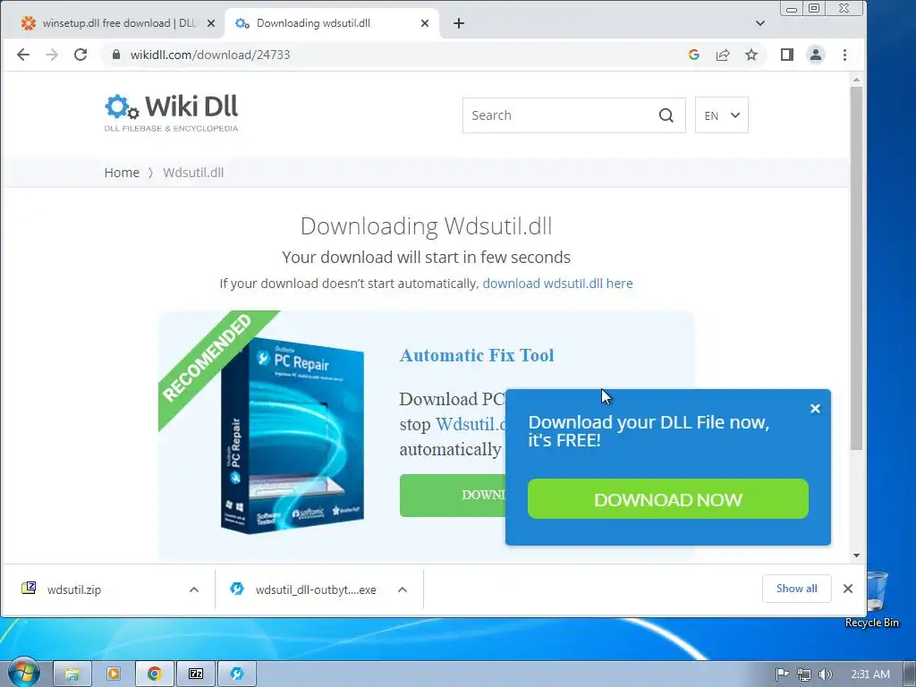Screen dimensions: 916x687
Task: Click Automatic Fix Tool heading
Action: [477, 355]
